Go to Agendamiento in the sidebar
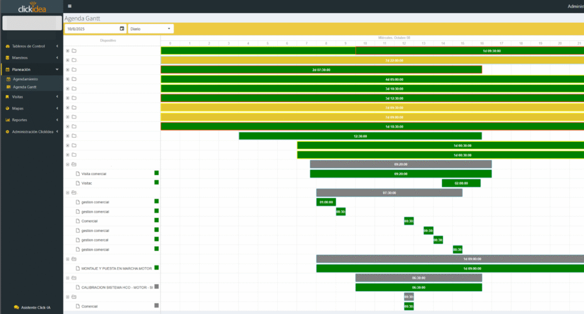 point(26,79)
